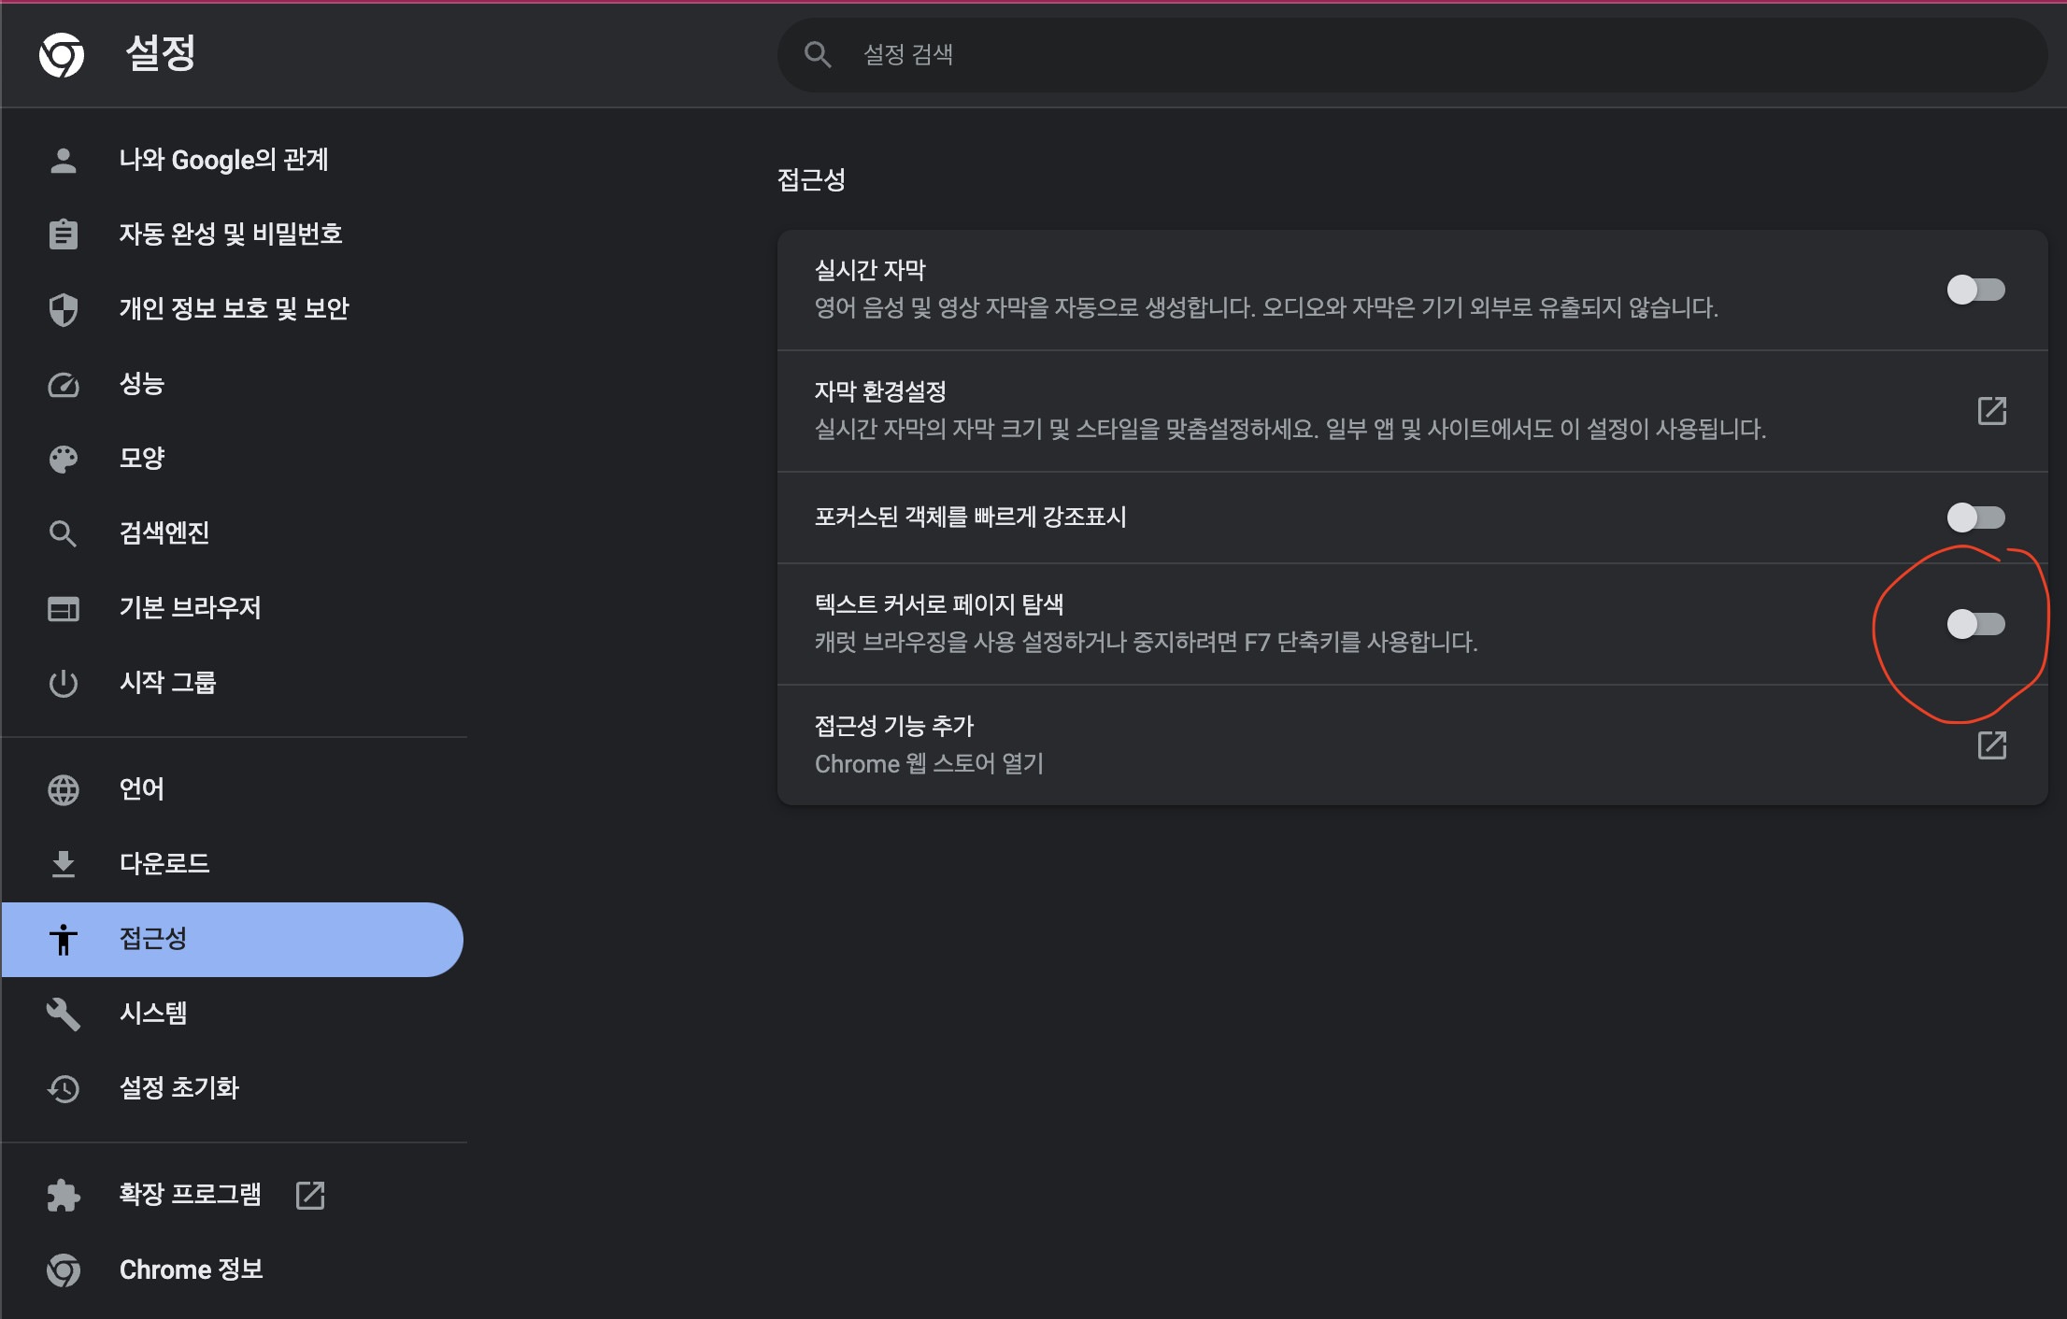This screenshot has height=1319, width=2067.
Task: Open Chrome 웹 스토어 via 접근성 기능 추가
Action: [x=1991, y=745]
